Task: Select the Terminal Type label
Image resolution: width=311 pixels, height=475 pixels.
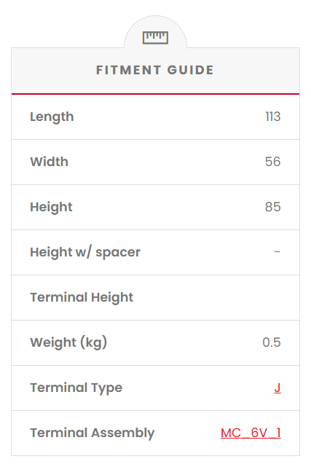Action: tap(76, 388)
